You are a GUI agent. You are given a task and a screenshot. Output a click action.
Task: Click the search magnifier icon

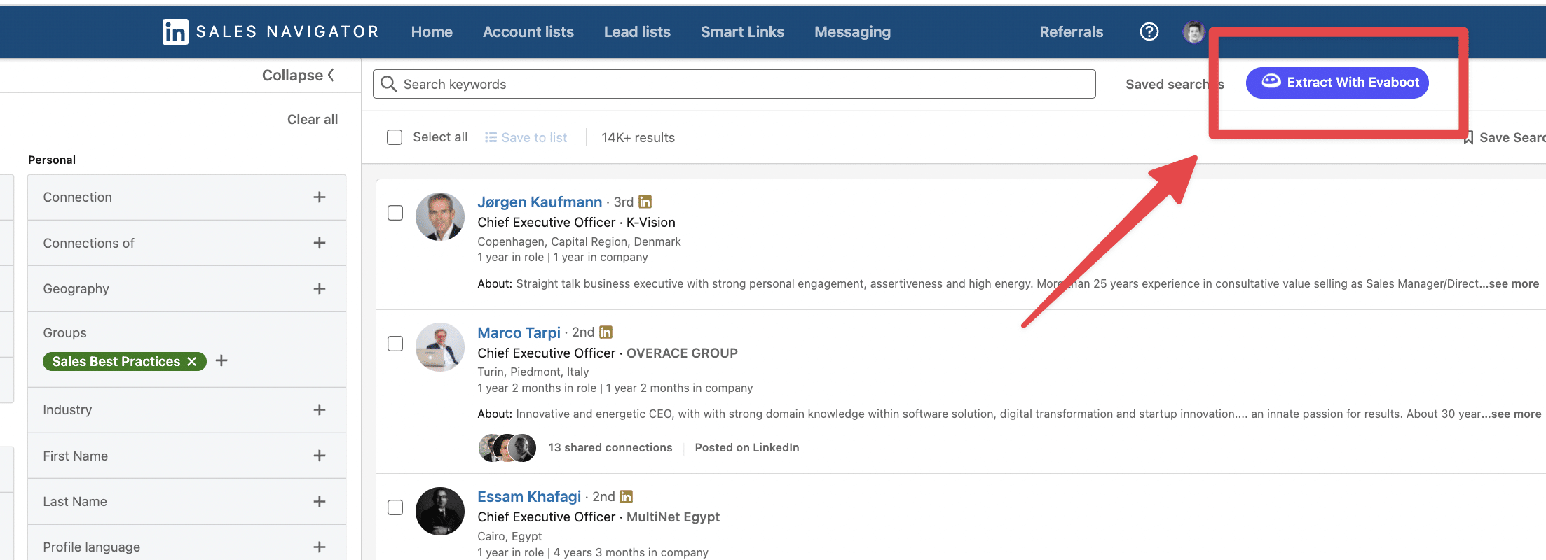point(389,84)
